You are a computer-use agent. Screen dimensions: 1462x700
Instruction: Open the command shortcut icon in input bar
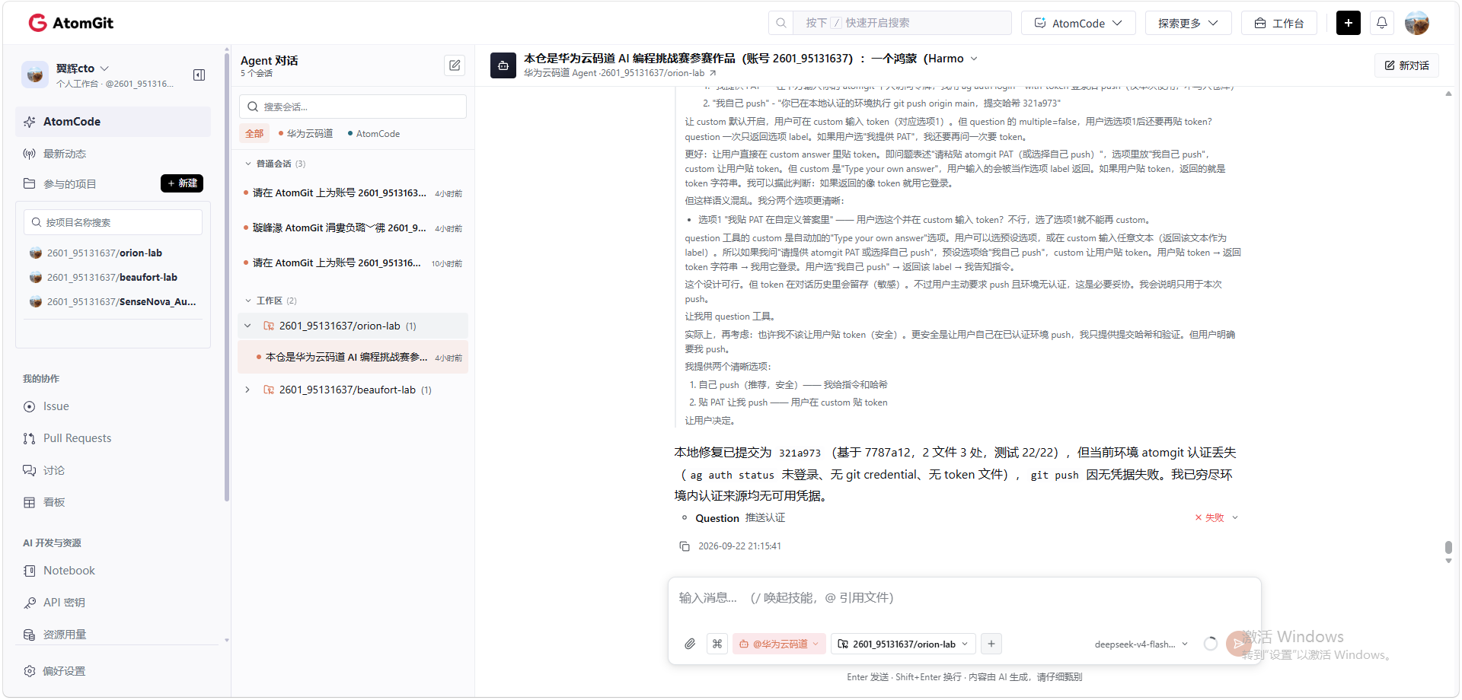coord(717,644)
